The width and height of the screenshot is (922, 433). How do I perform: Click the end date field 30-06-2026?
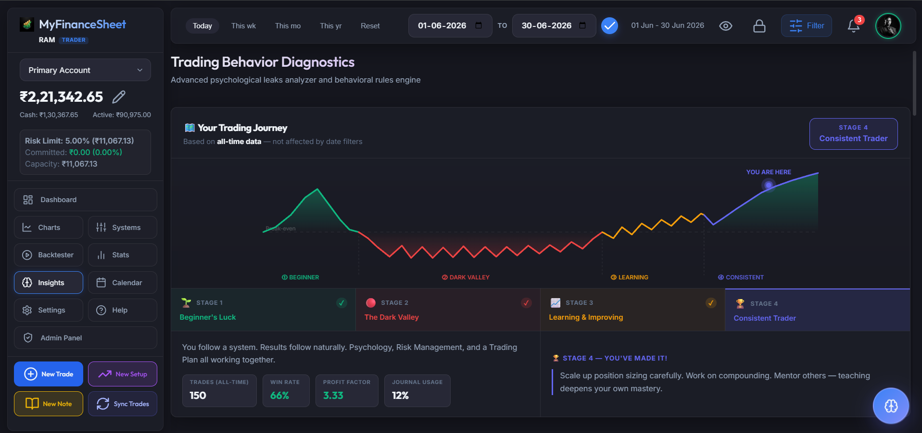click(554, 25)
